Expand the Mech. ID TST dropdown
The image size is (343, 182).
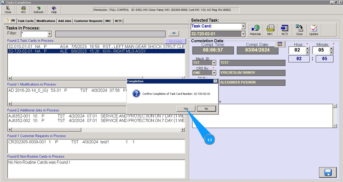pos(214,63)
